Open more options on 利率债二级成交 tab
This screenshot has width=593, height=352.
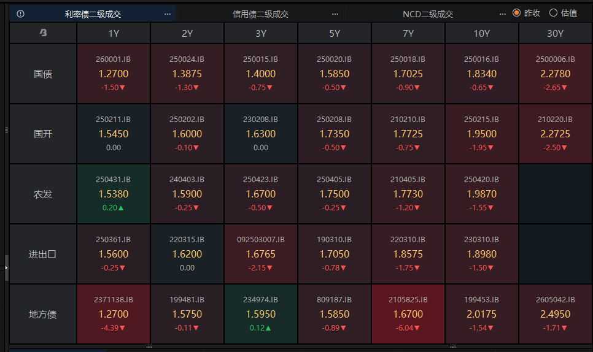(x=168, y=13)
